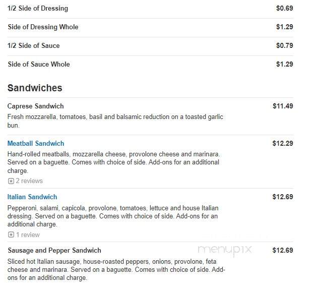
Task: Click the $12.29 Meatball Sandwich price
Action: click(283, 143)
